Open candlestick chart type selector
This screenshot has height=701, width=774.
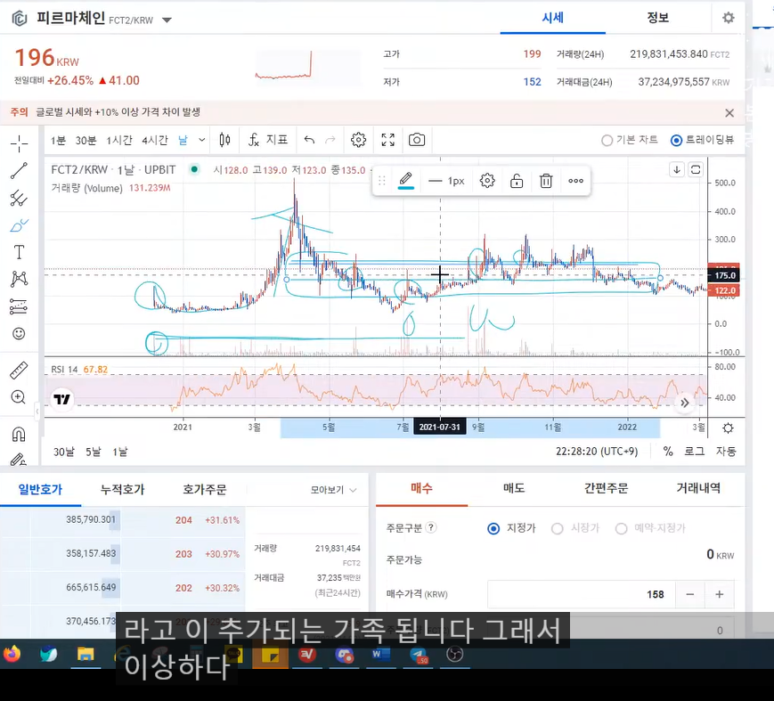click(x=224, y=140)
